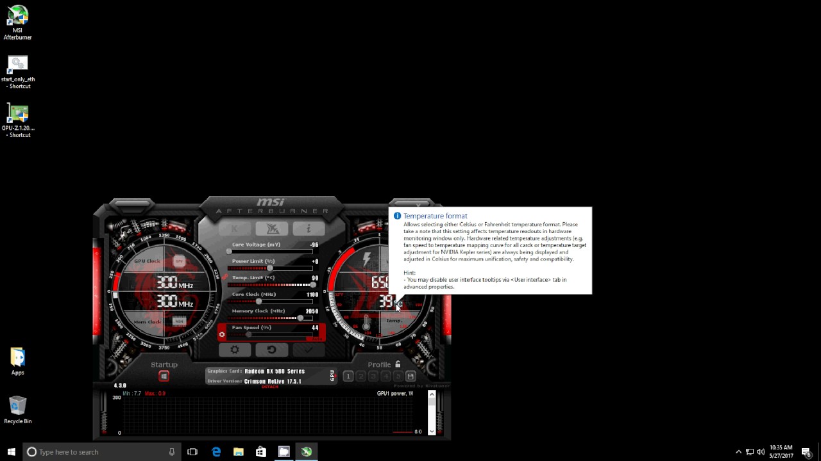Adjust the Core Clock slider handle
The height and width of the screenshot is (461, 821).
coord(258,302)
